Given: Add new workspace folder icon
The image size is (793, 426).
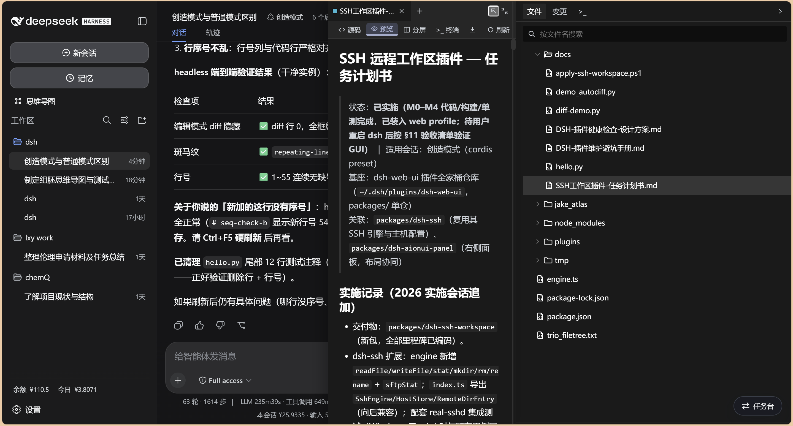Looking at the screenshot, I should 142,120.
